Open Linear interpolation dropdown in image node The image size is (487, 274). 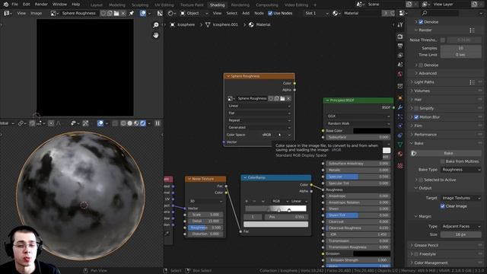[259, 106]
